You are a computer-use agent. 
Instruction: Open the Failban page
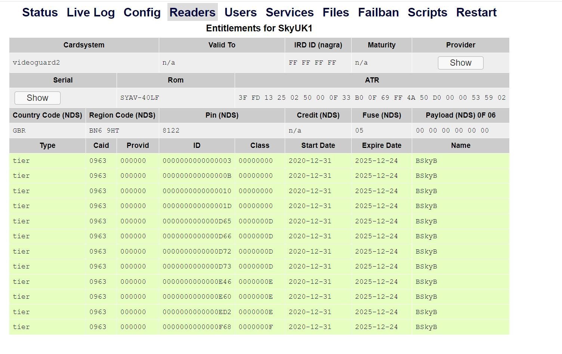(378, 12)
